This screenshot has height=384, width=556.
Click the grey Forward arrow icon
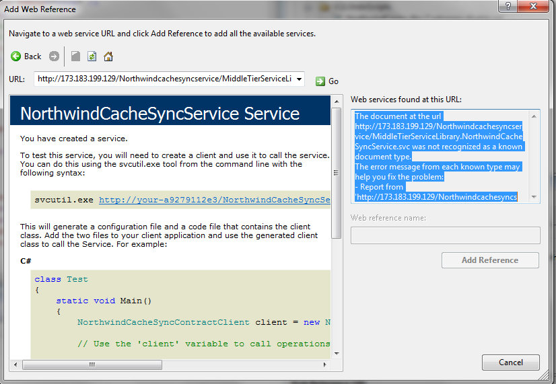(x=54, y=56)
